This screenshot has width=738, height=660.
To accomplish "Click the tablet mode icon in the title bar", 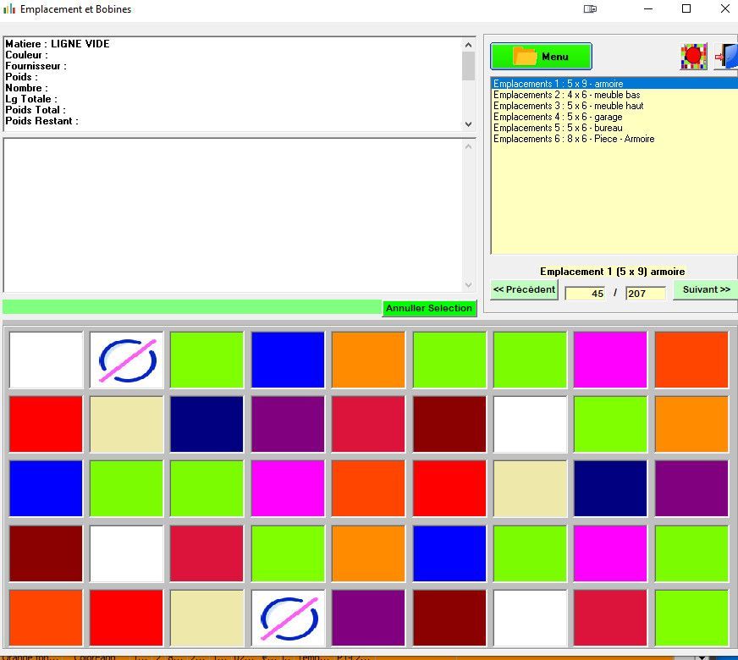I will [x=590, y=8].
